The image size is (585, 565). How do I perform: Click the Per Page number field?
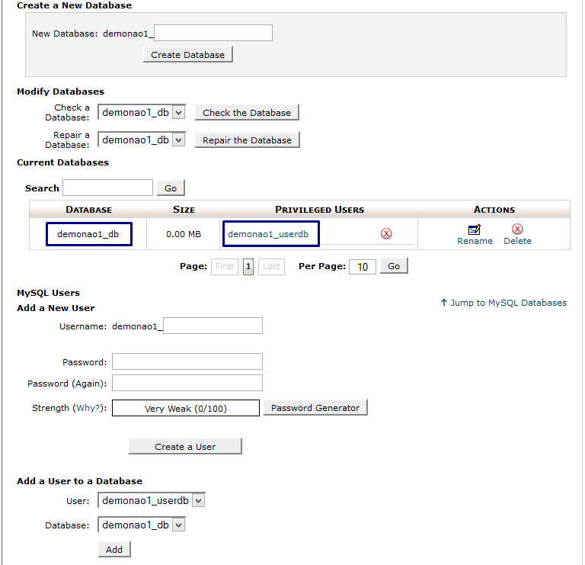coord(363,267)
